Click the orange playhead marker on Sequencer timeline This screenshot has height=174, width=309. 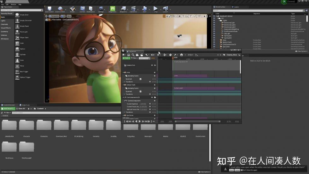tap(173, 58)
